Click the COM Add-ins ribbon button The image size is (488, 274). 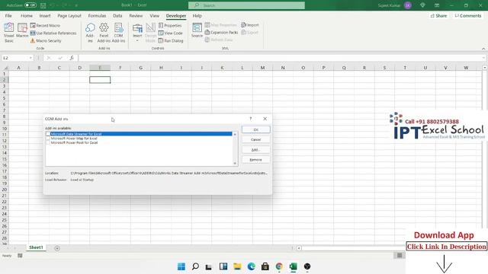(x=118, y=32)
